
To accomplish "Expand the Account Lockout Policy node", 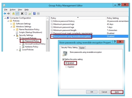I will click(x=20, y=44).
